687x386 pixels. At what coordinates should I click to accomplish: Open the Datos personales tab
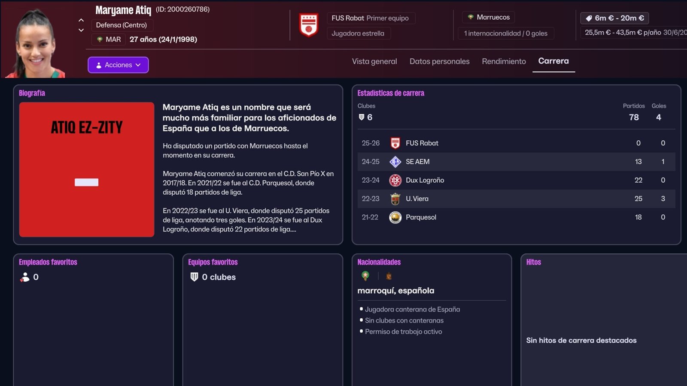coord(439,61)
